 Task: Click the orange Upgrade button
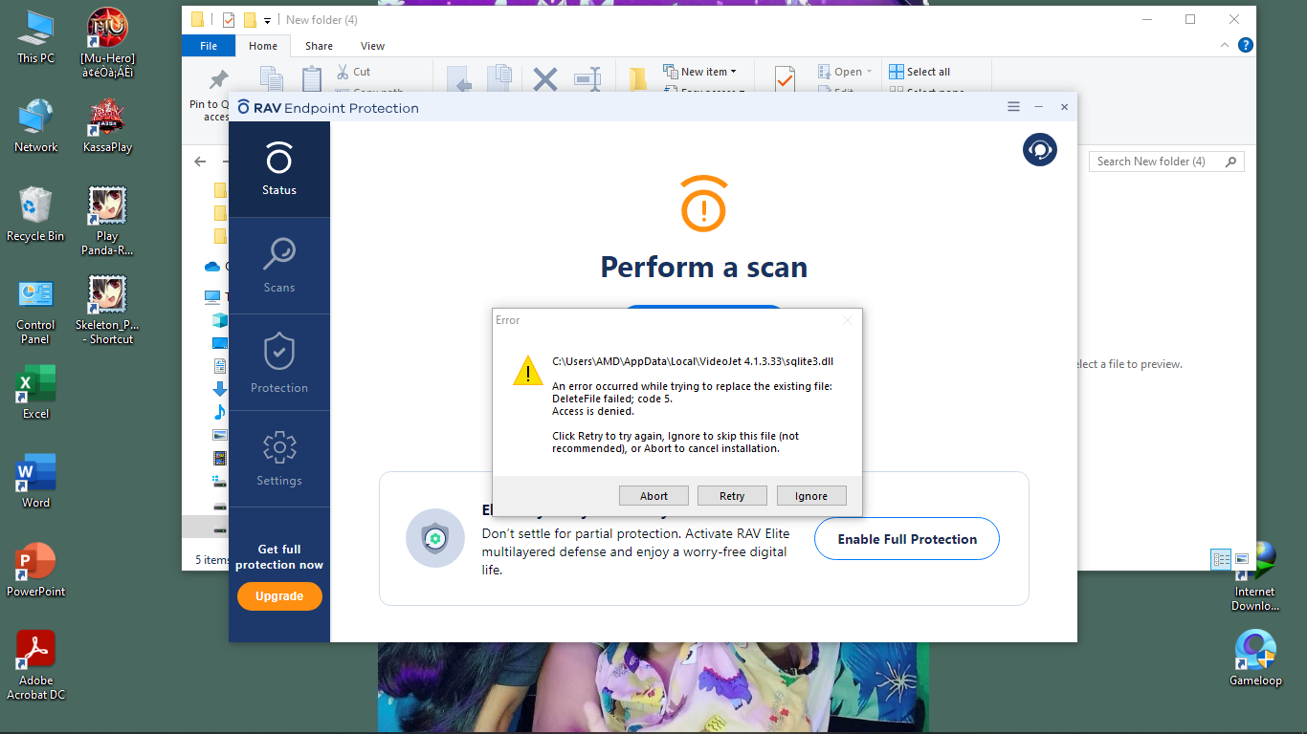(x=279, y=596)
